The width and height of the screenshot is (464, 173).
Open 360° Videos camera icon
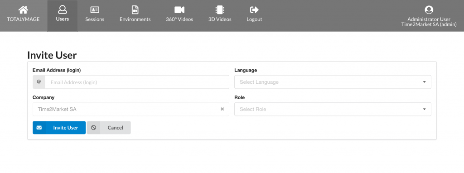pyautogui.click(x=179, y=10)
